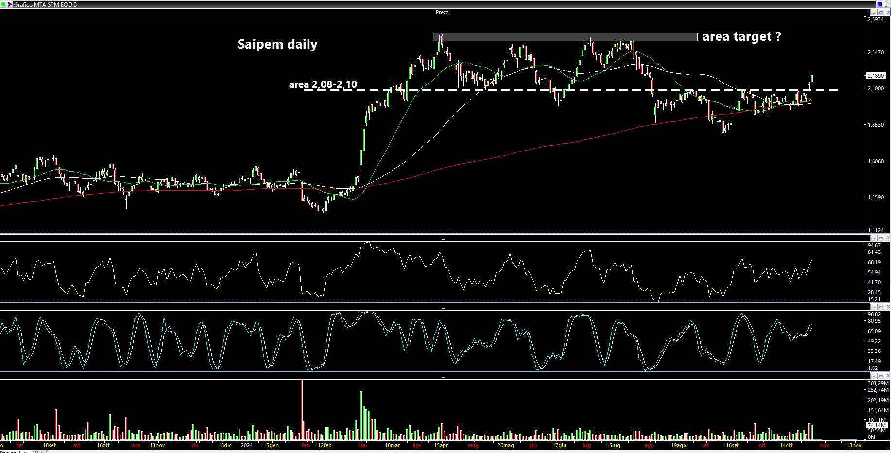Click the RSI panel header dots handle
This screenshot has height=453, width=891.
(x=443, y=239)
